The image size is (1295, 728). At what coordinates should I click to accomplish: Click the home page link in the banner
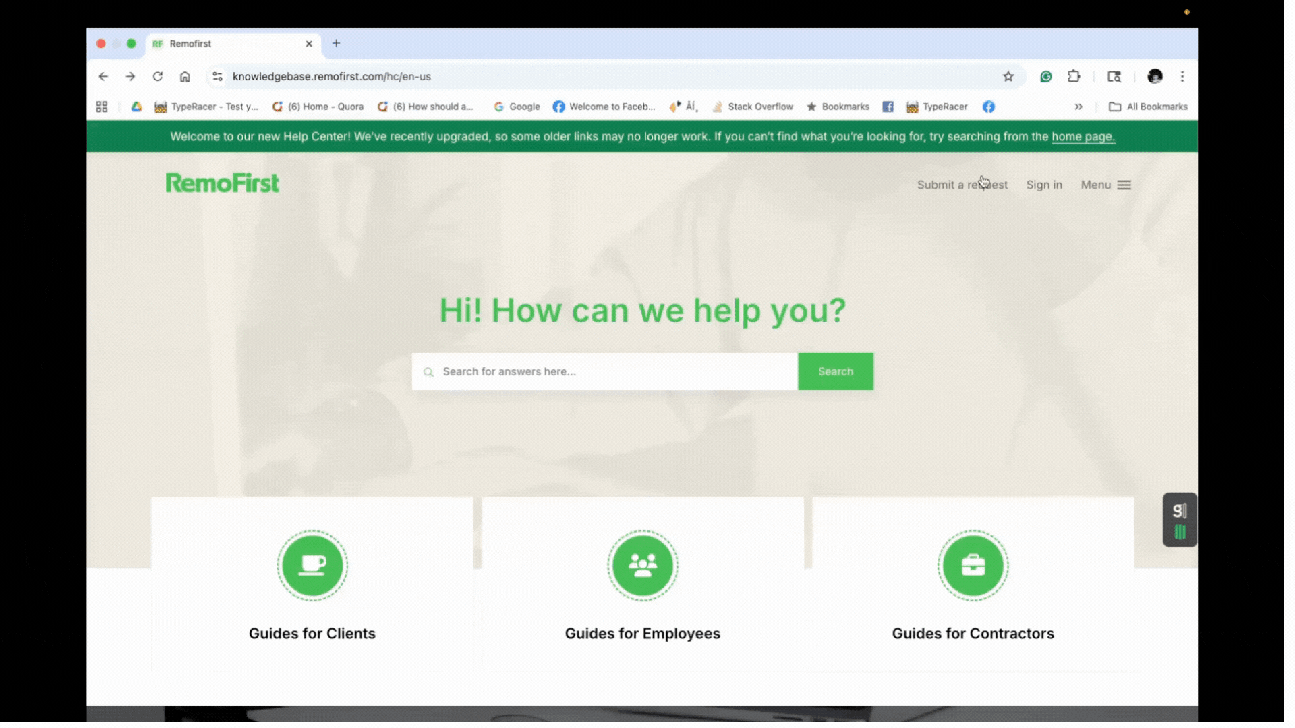click(1082, 136)
